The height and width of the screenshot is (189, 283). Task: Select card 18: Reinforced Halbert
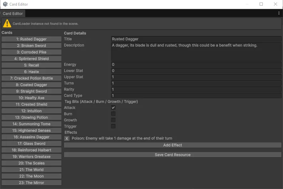pos(31,150)
